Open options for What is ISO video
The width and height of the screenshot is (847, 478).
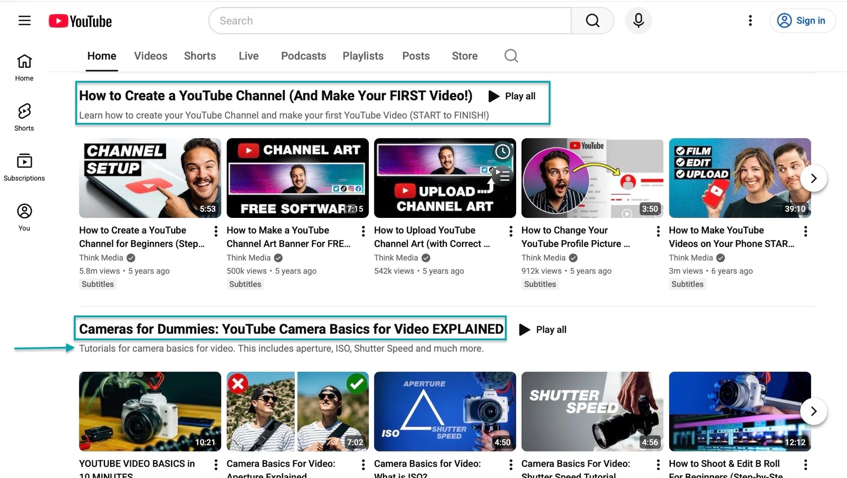tap(511, 465)
